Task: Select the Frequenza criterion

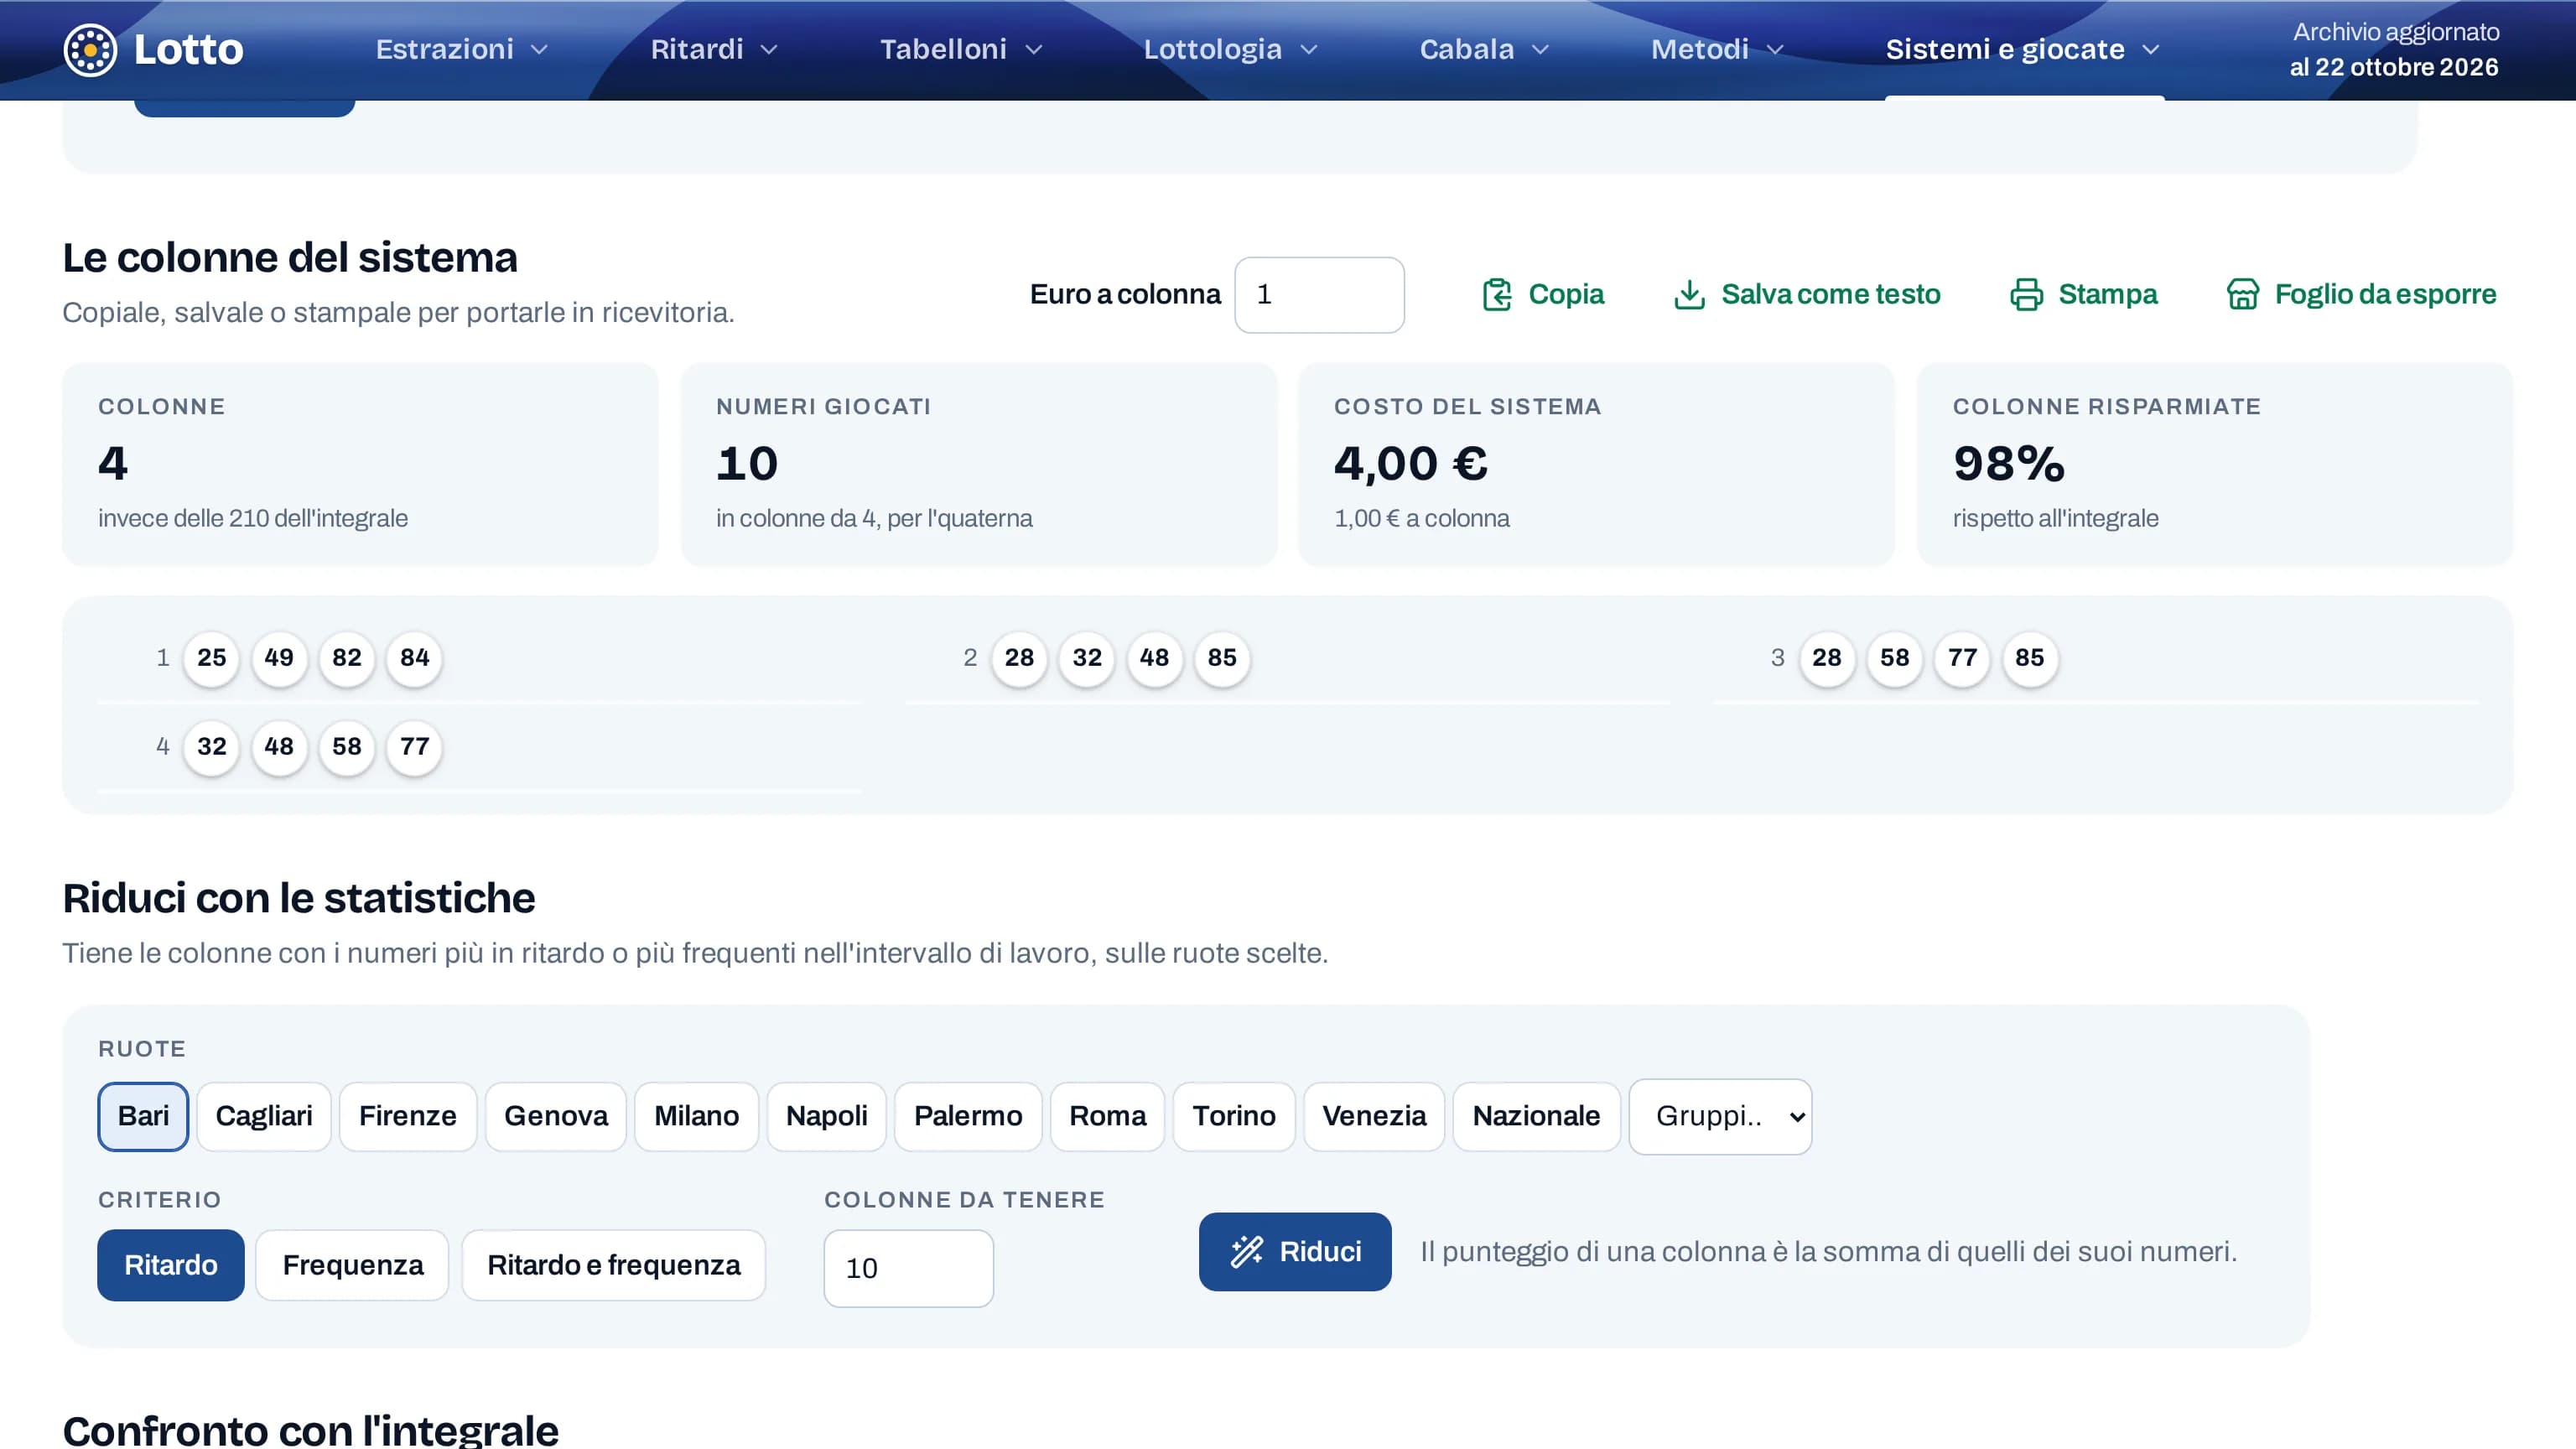Action: click(x=352, y=1265)
